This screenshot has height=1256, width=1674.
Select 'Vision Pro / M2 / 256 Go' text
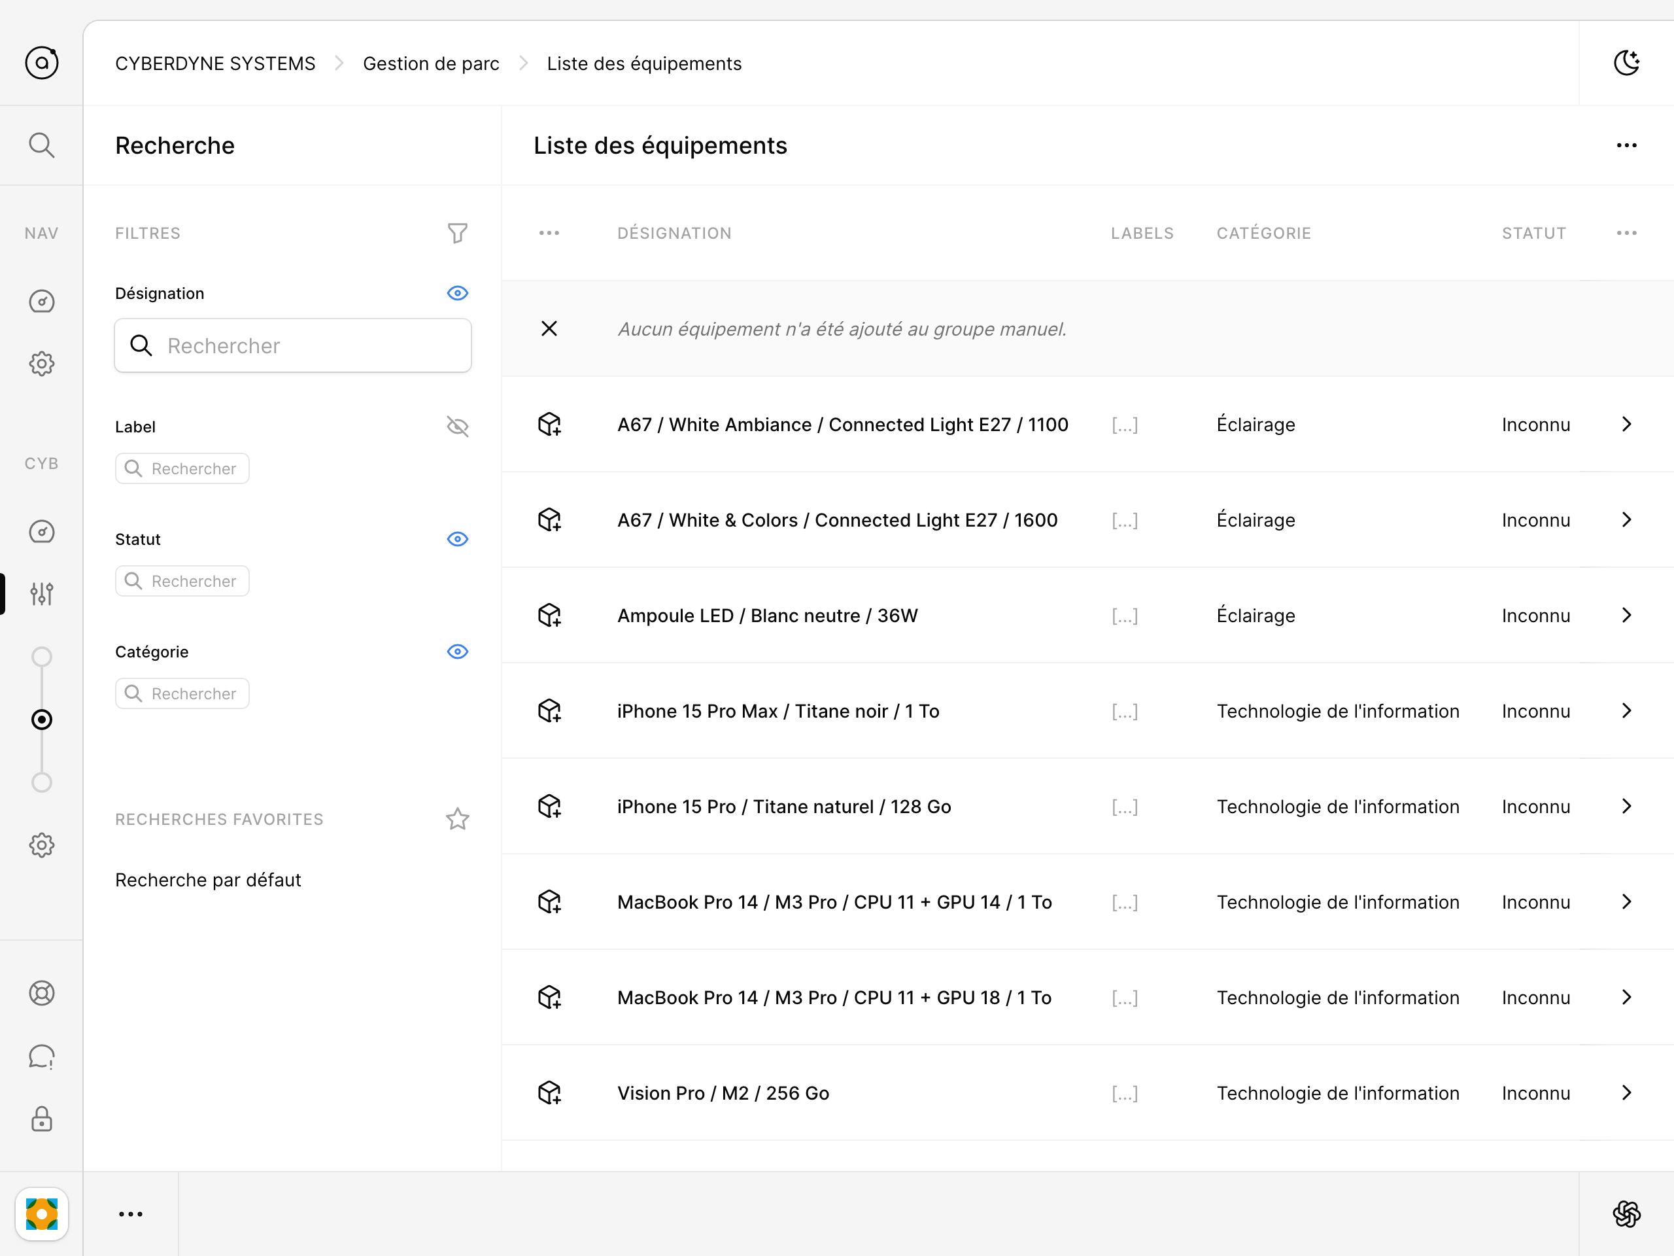click(x=723, y=1093)
